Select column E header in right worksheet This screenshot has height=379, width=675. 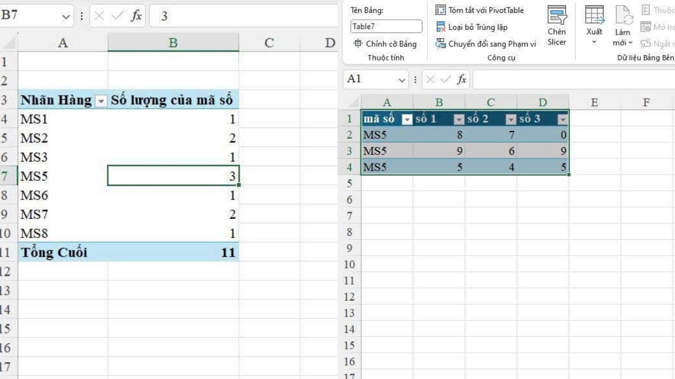pos(595,102)
